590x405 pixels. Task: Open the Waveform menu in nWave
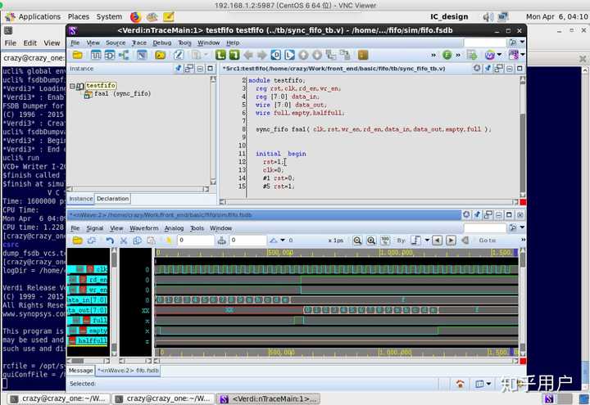144,228
